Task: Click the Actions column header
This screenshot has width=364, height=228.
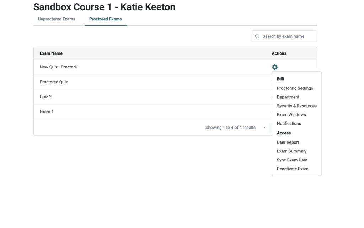Action: click(x=279, y=53)
